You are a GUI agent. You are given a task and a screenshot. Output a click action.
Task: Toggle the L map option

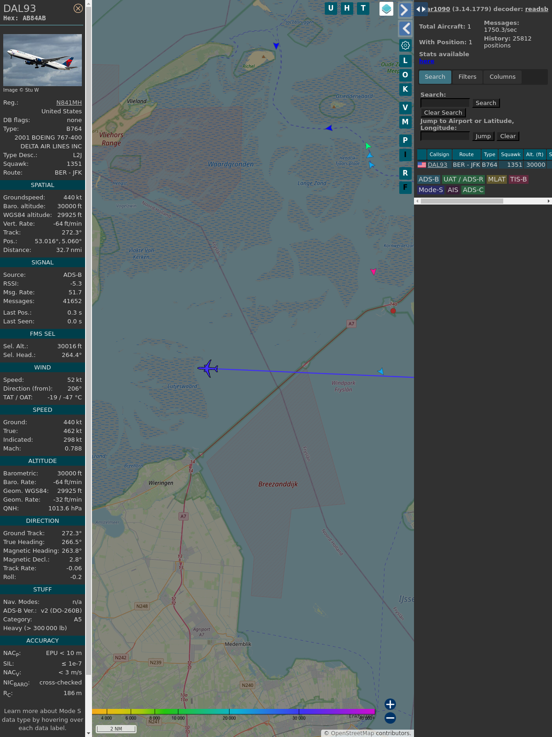pyautogui.click(x=405, y=61)
